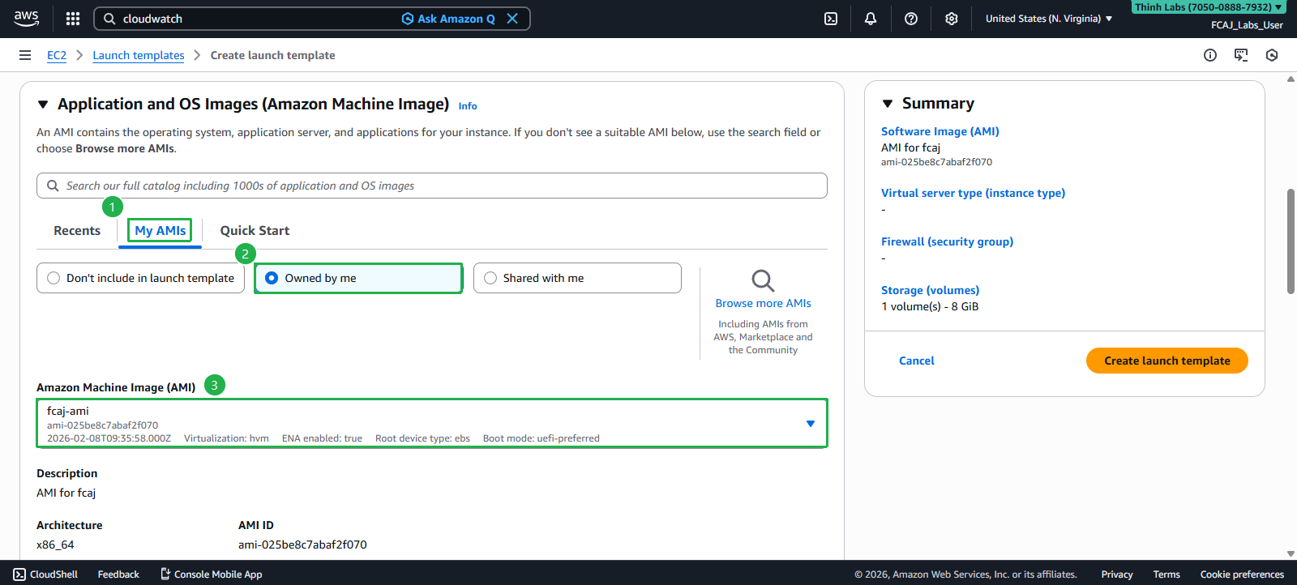This screenshot has height=585, width=1297.
Task: Click the AMI catalog search field
Action: [x=432, y=186]
